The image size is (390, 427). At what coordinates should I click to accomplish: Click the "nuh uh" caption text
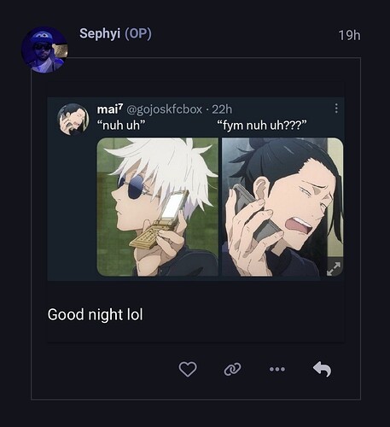(x=121, y=125)
